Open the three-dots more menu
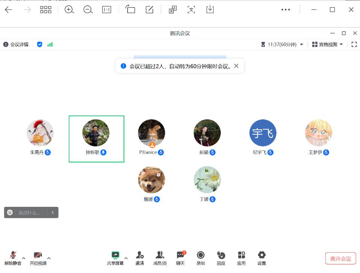 coord(286,10)
